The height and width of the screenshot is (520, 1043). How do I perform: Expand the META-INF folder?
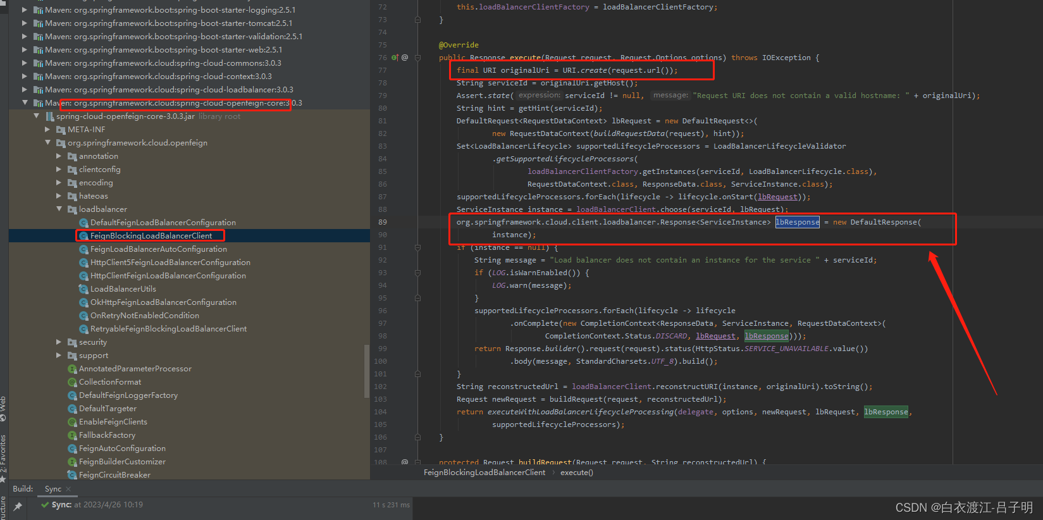tap(47, 130)
